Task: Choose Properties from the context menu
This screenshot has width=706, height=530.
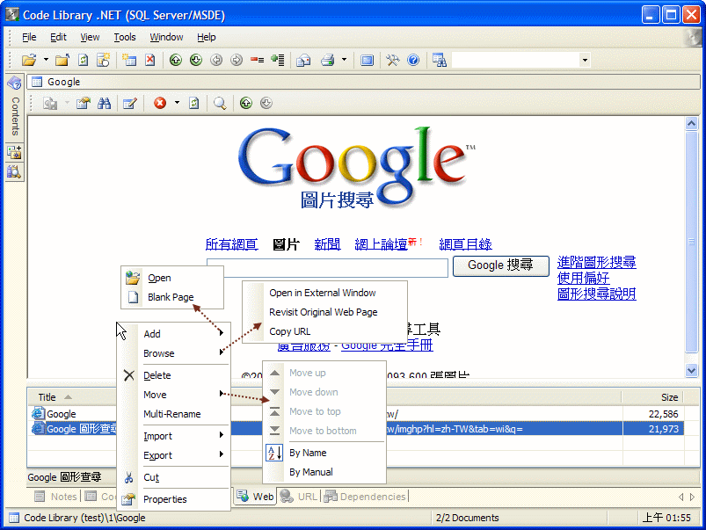Action: coord(174,499)
